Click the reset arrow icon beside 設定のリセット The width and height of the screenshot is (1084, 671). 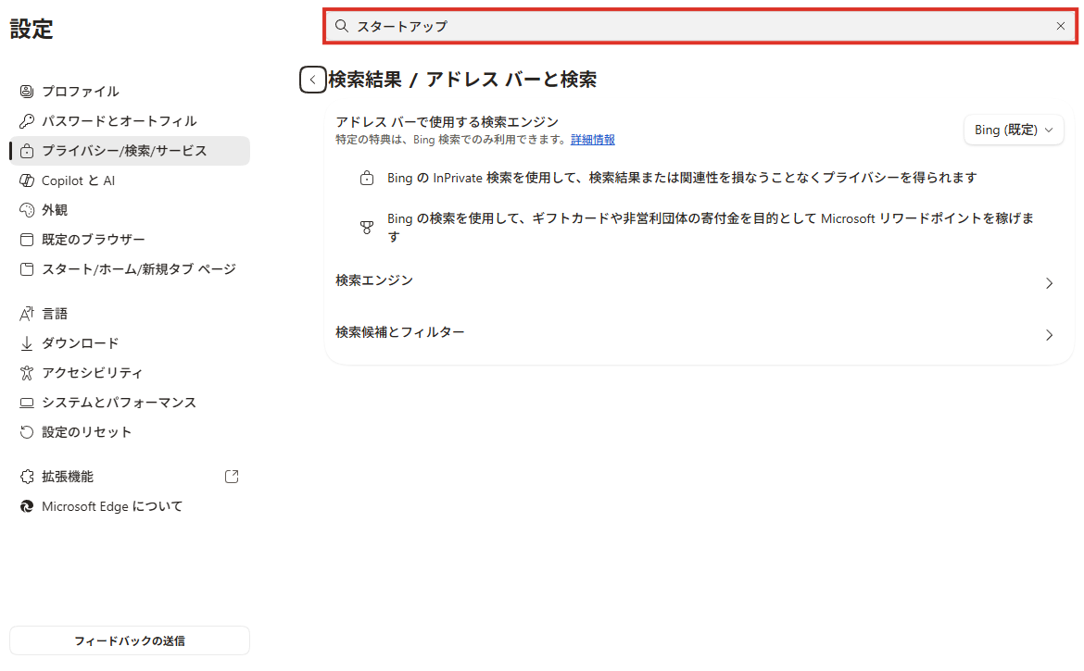coord(26,432)
